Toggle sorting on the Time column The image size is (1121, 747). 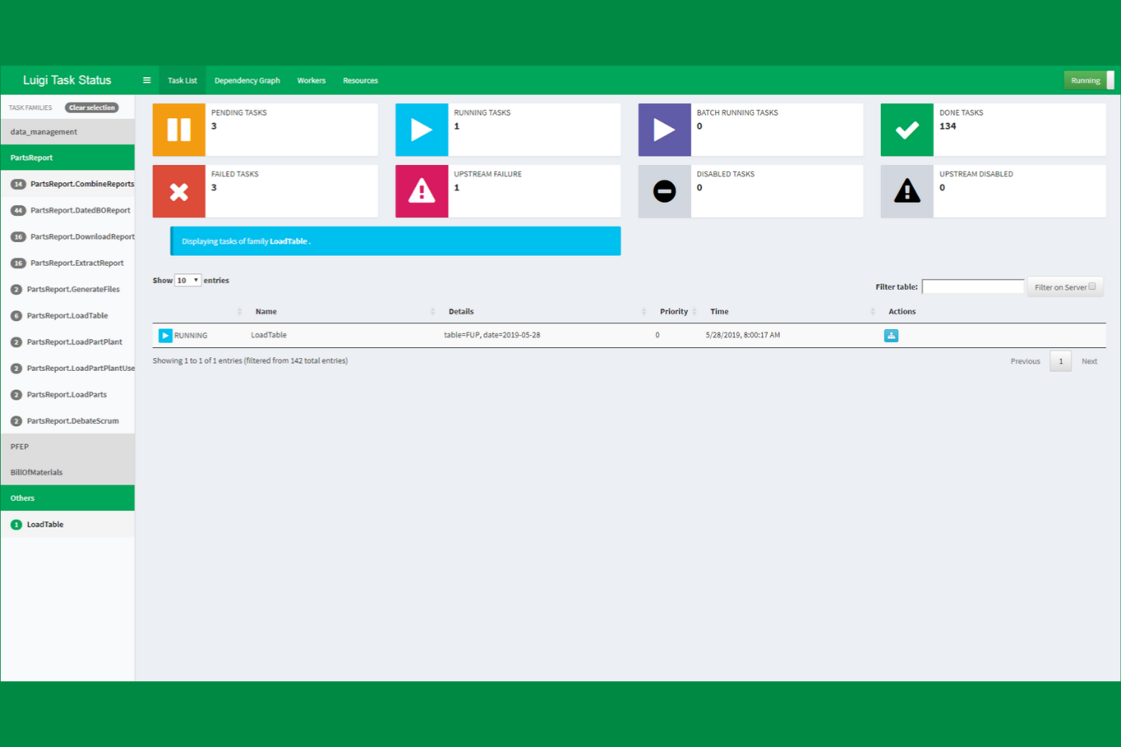(719, 311)
